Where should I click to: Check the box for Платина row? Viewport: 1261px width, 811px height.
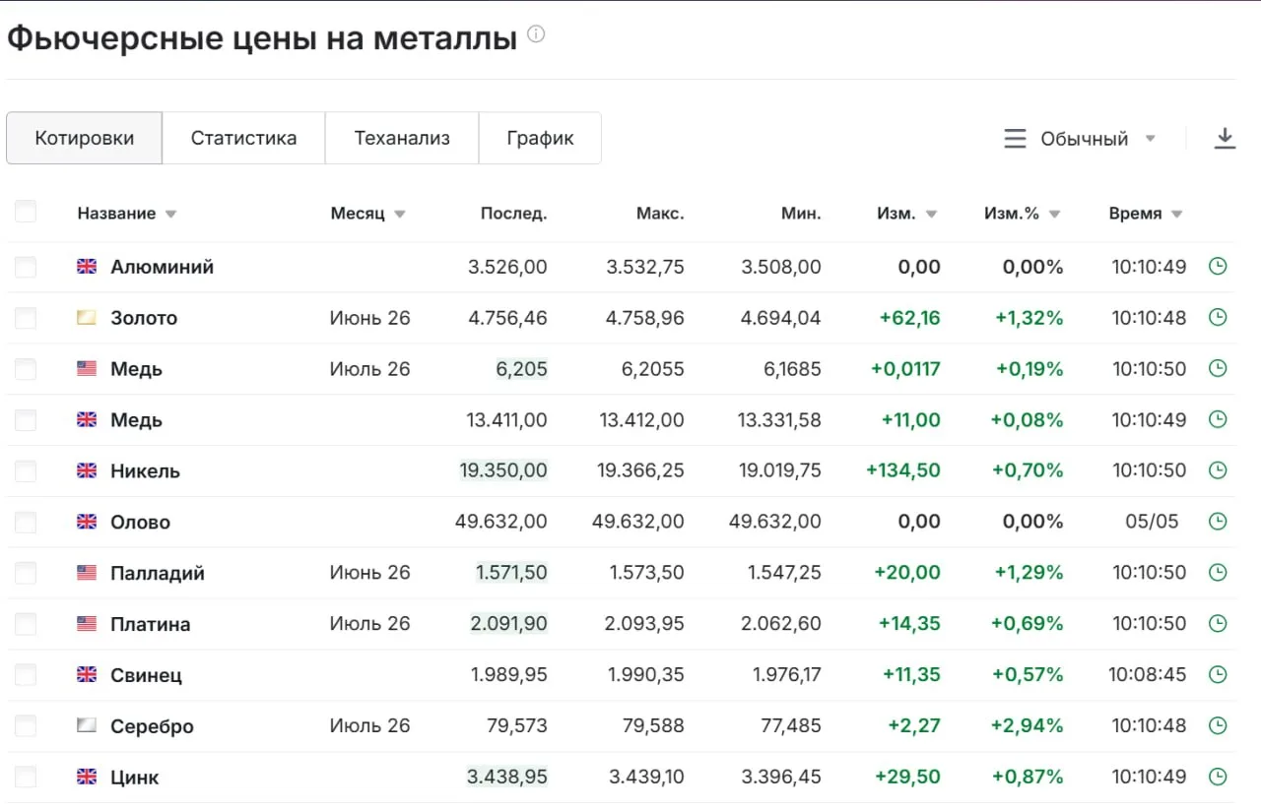click(26, 624)
